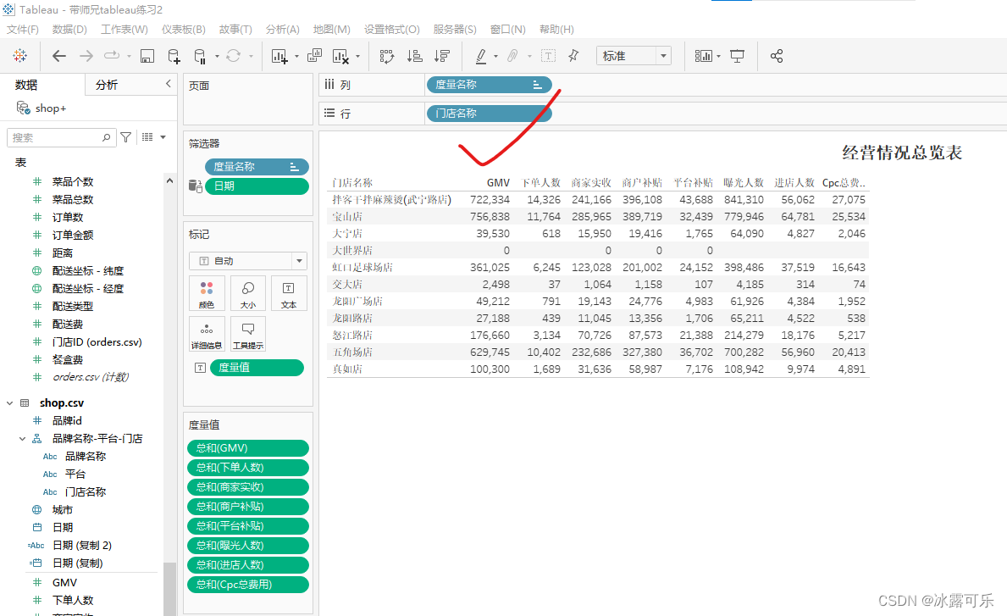Image resolution: width=1007 pixels, height=616 pixels.
Task: Click 总和(GMV) measure value pill
Action: coord(248,448)
